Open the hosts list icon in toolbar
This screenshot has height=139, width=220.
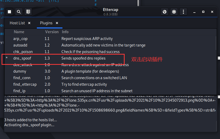(x=28, y=12)
